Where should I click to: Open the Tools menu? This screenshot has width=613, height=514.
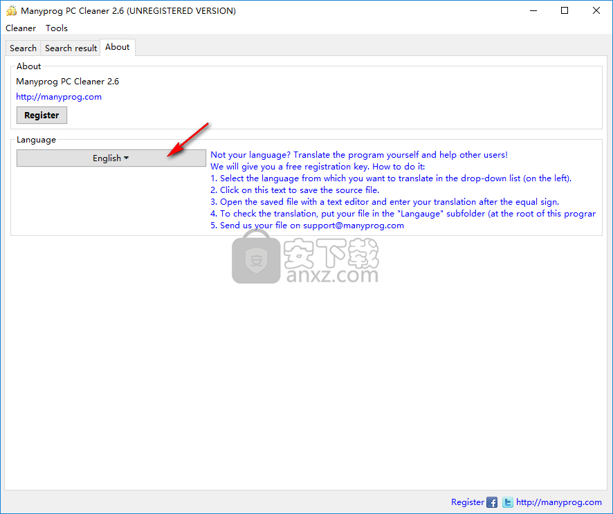[57, 28]
